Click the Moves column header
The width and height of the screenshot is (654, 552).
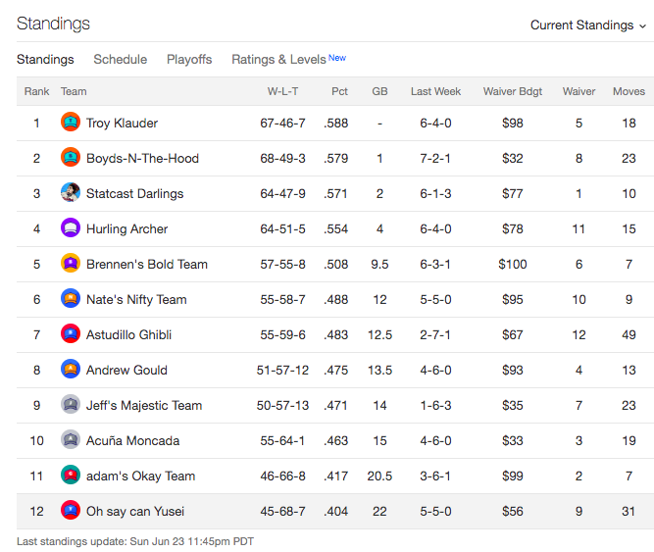point(629,91)
